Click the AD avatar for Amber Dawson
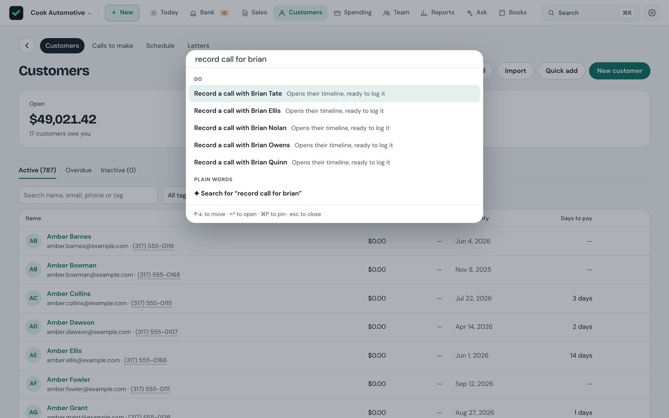This screenshot has width=669, height=418. click(33, 327)
